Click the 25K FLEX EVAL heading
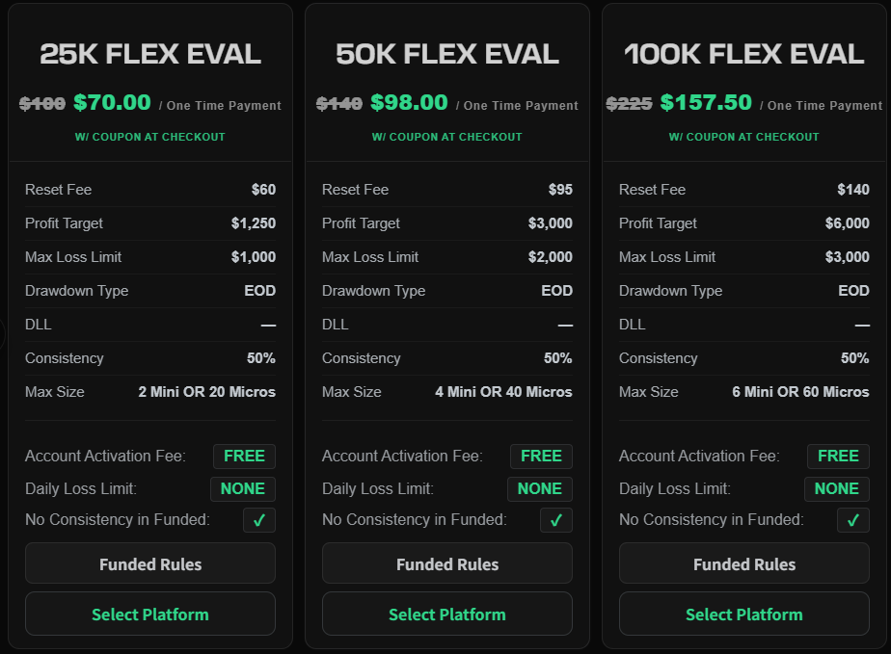Image resolution: width=891 pixels, height=654 pixels. [150, 54]
